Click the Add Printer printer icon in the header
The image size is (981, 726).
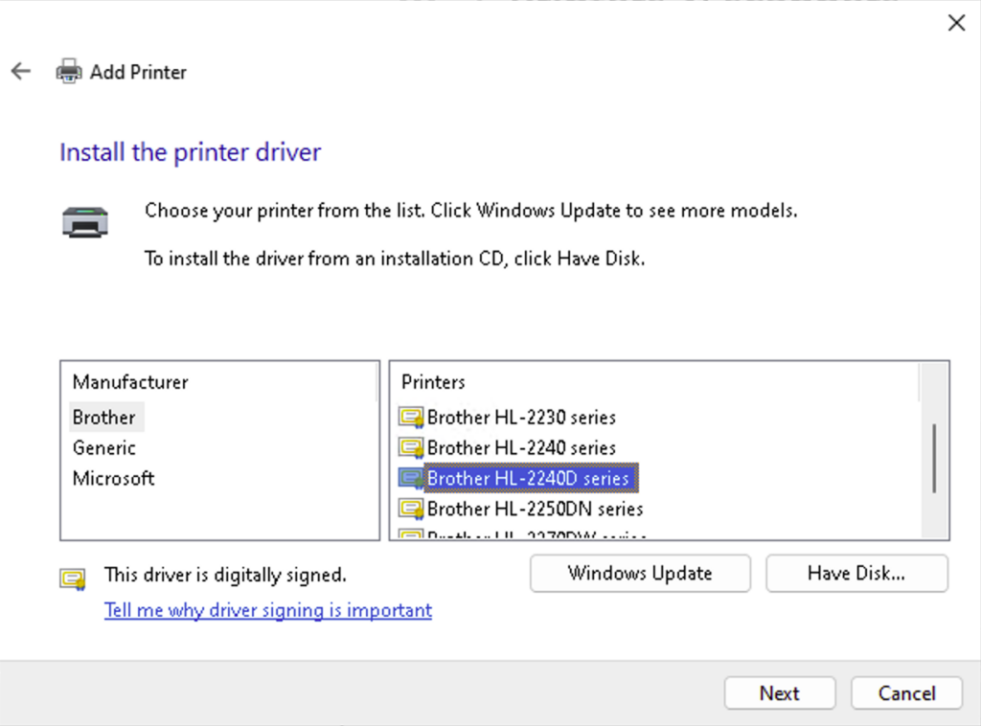pyautogui.click(x=68, y=71)
